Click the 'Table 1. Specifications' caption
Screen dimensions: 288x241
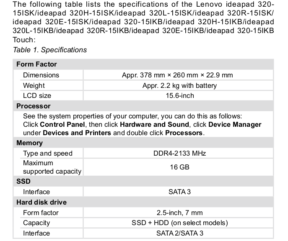[50, 50]
